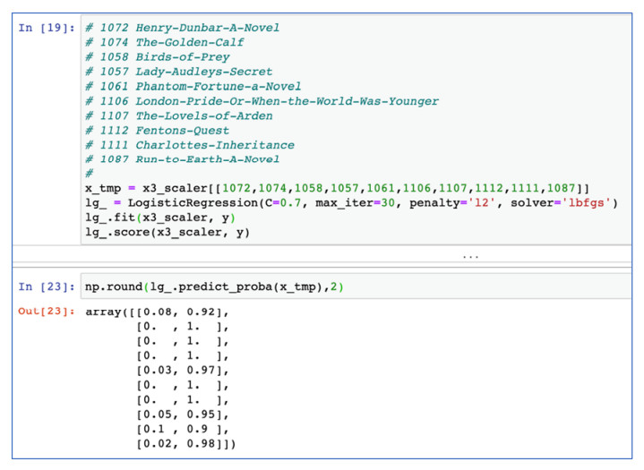644x470 pixels.
Task: Click the The-Golden-Calf comment line
Action: [x=165, y=42]
